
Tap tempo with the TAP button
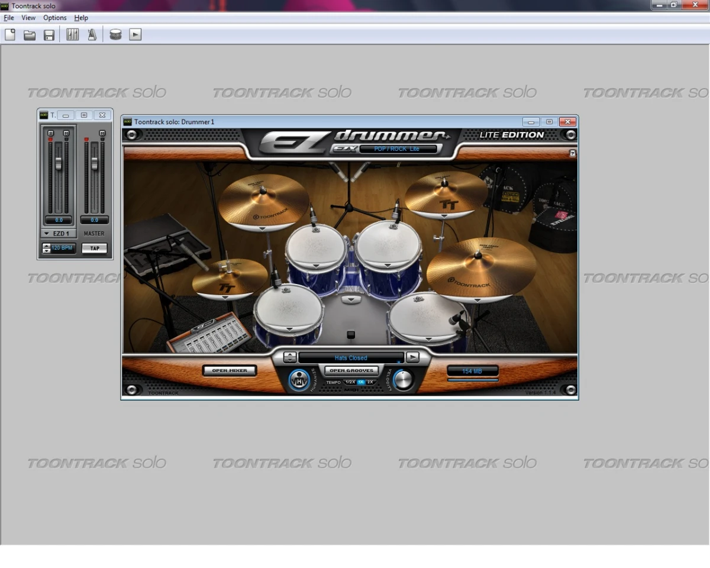coord(95,248)
